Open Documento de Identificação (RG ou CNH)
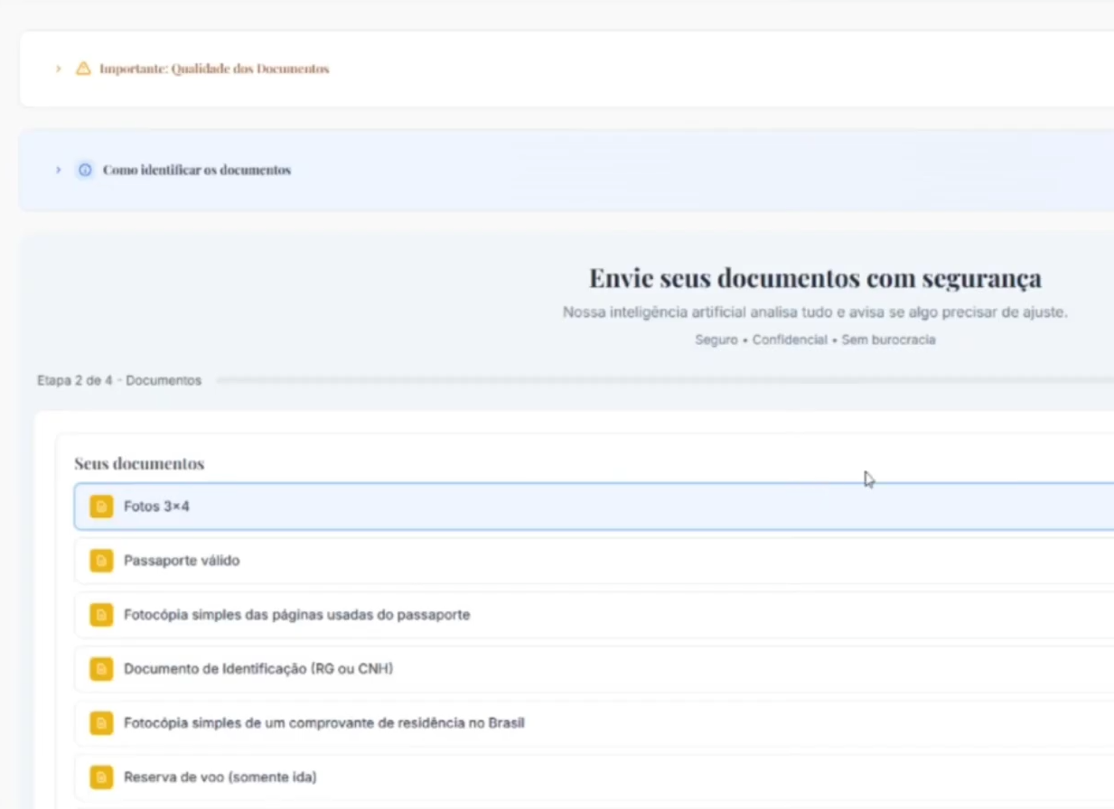The height and width of the screenshot is (809, 1114). (x=594, y=669)
